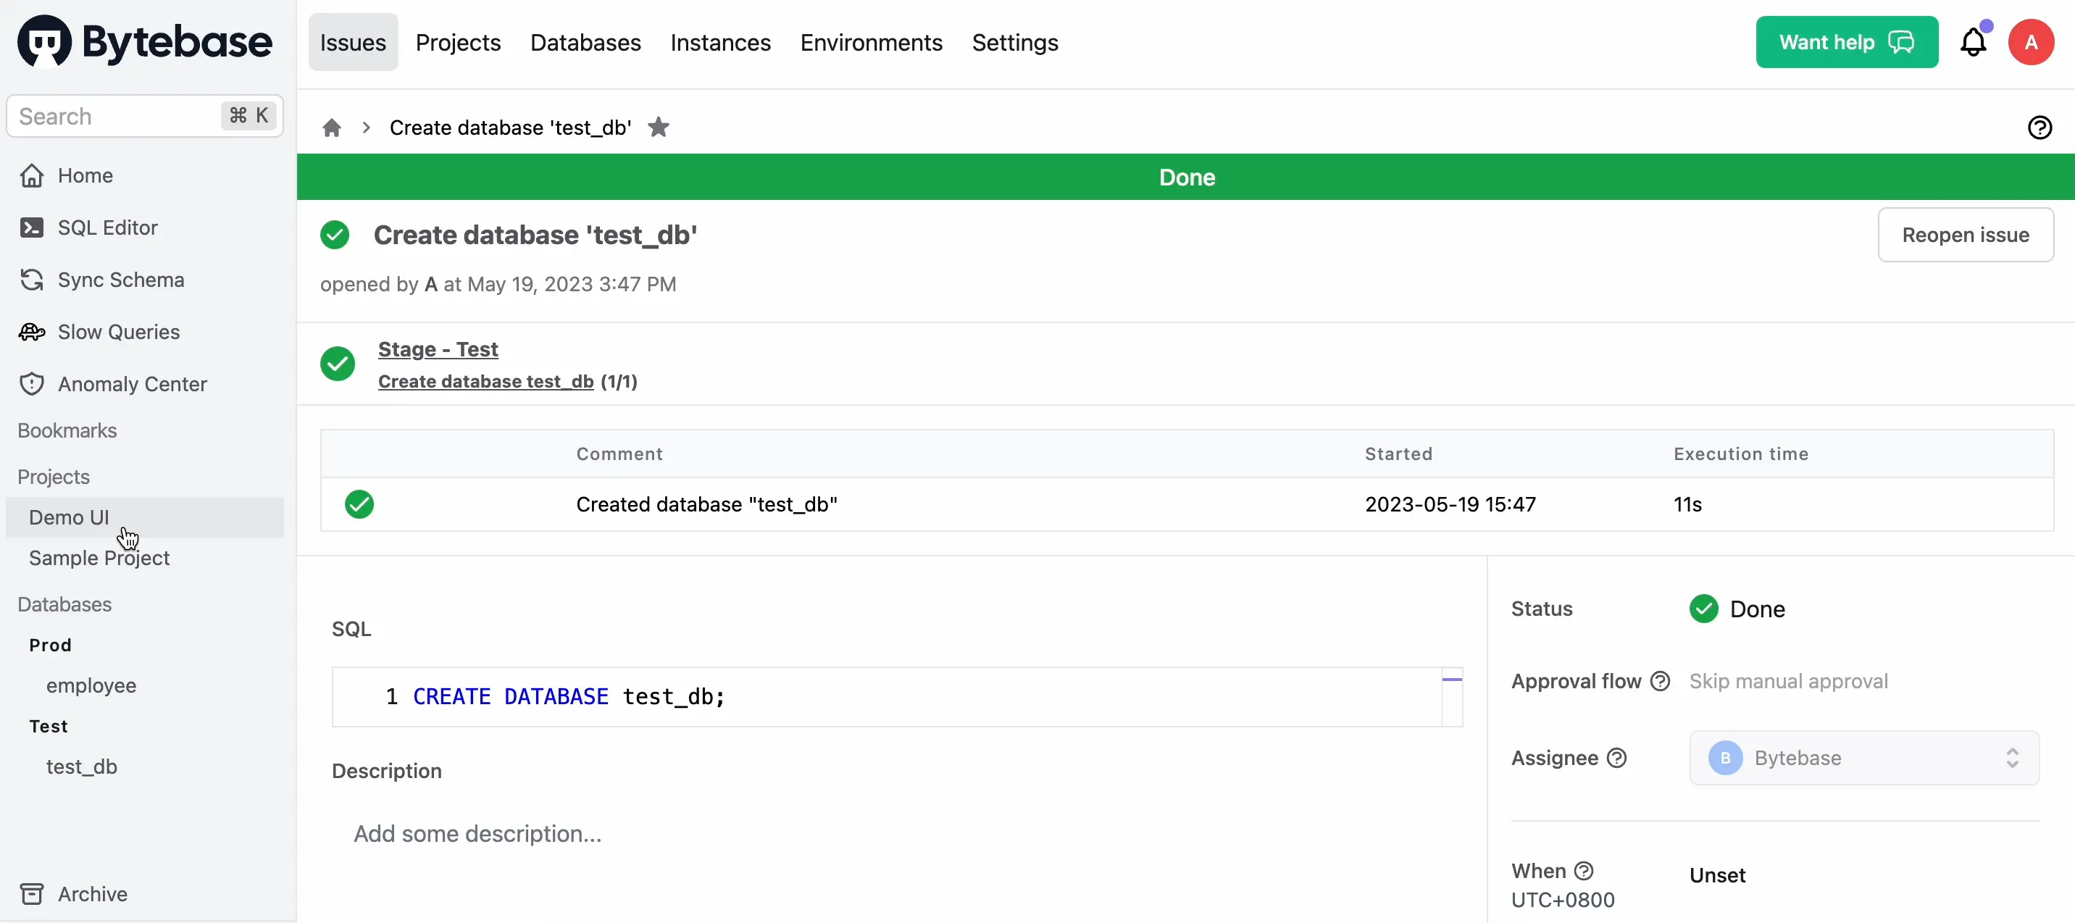
Task: Select the Demo UI project
Action: tap(145, 517)
